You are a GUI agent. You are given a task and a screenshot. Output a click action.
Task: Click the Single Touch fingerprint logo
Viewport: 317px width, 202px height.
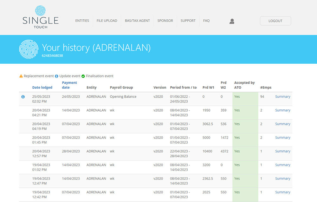point(41,17)
